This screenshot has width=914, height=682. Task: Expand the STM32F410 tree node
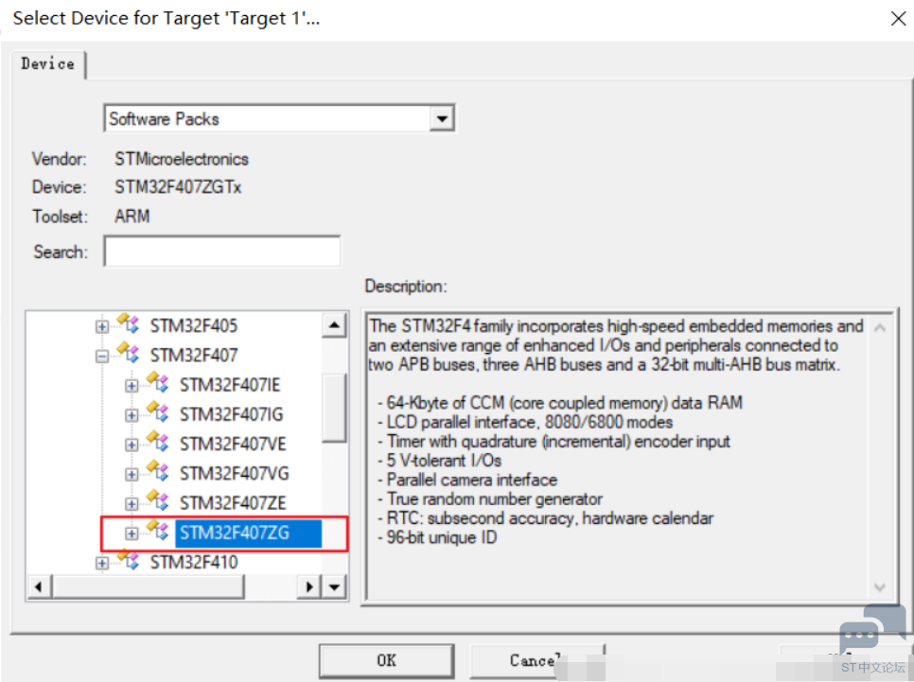(x=102, y=563)
